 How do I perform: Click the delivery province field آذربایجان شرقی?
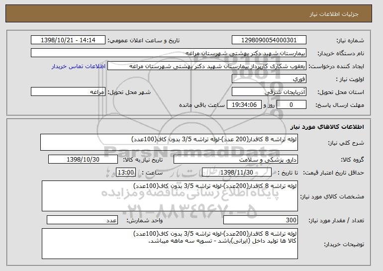click(x=269, y=92)
